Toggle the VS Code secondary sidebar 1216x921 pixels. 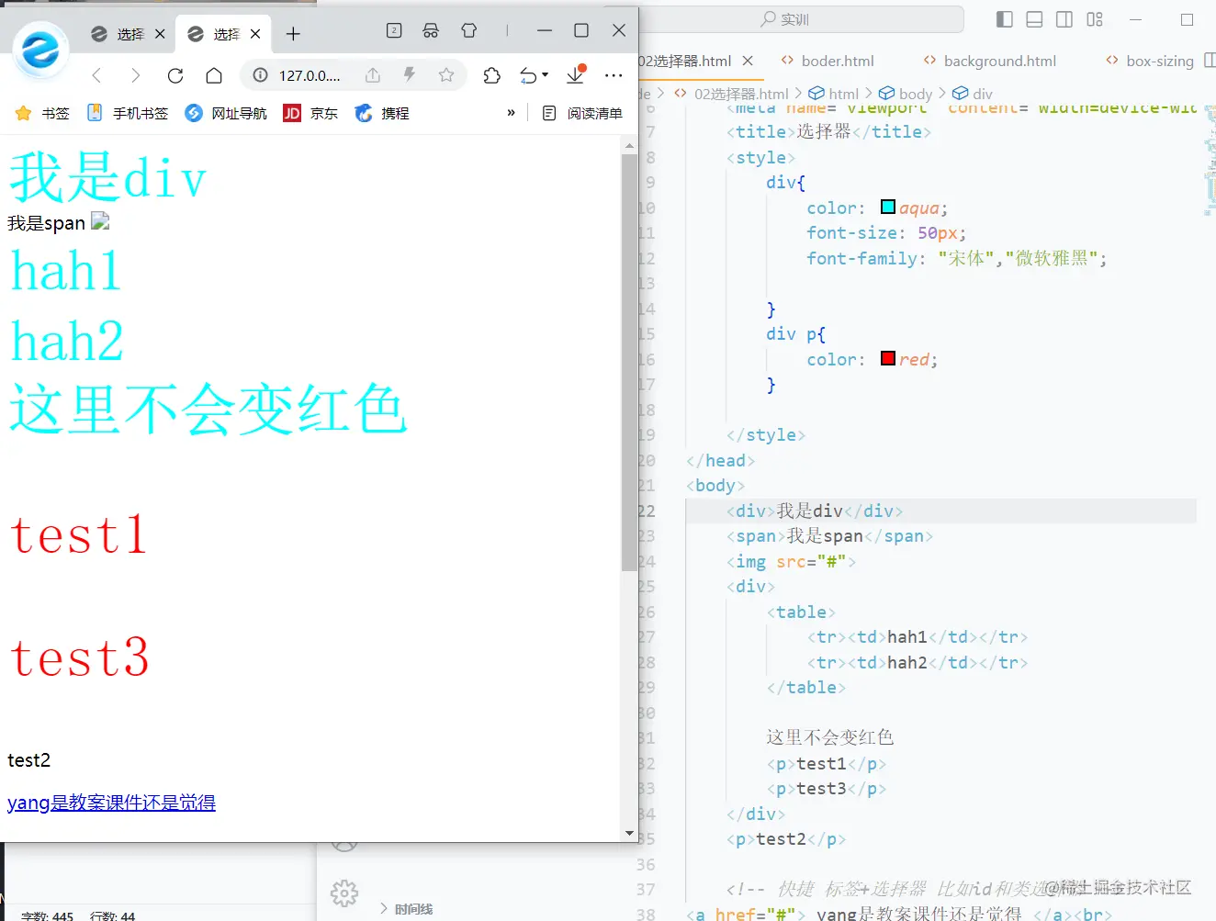pos(1064,19)
